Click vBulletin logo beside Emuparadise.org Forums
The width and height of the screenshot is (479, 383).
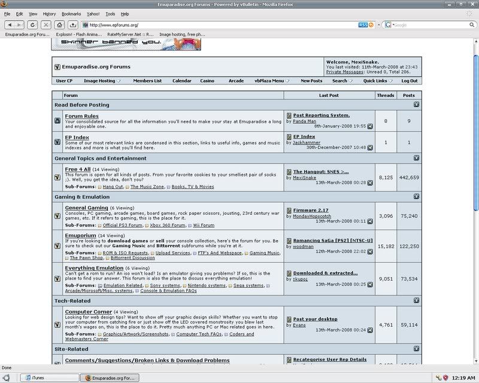coord(57,67)
